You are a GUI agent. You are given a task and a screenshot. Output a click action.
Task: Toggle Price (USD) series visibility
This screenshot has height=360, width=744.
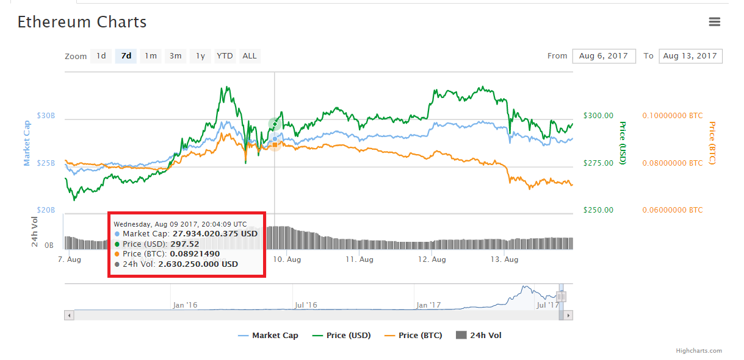click(341, 335)
